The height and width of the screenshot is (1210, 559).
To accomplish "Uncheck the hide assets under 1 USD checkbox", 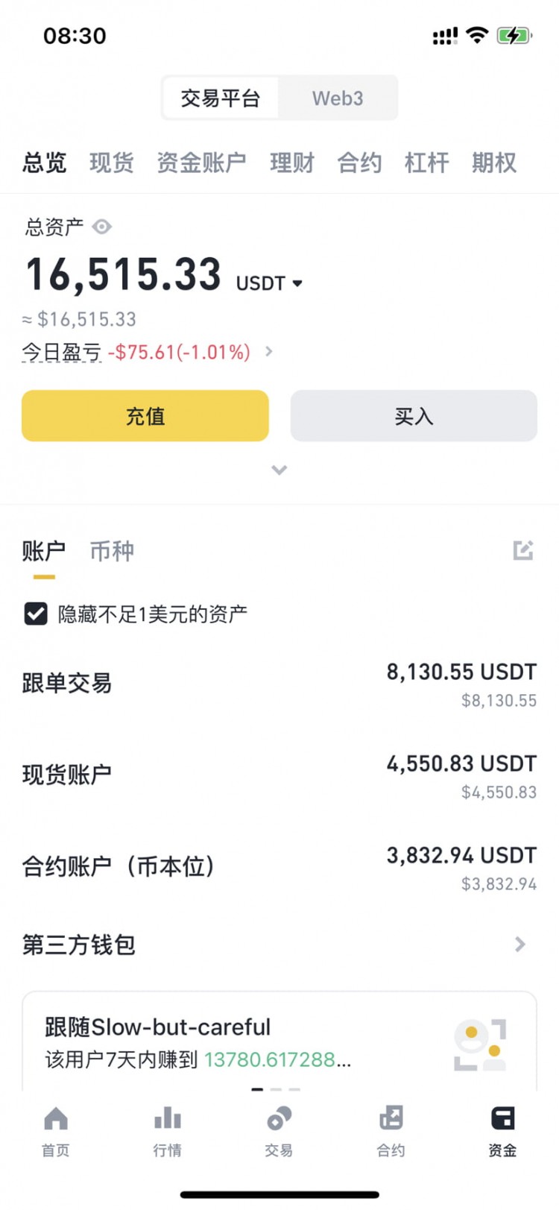I will tap(36, 614).
